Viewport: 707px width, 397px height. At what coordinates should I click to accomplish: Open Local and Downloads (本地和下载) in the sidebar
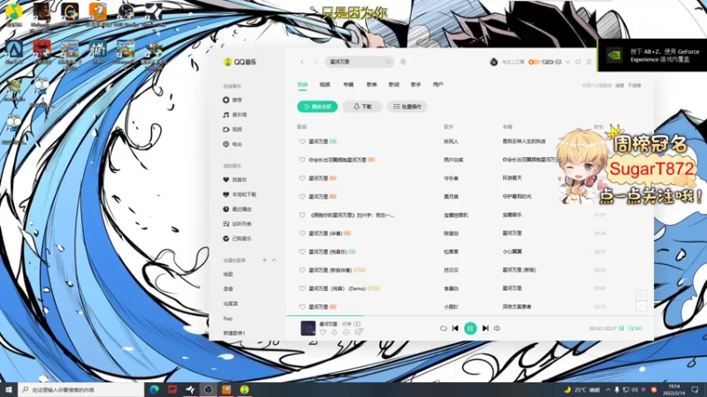(x=239, y=194)
